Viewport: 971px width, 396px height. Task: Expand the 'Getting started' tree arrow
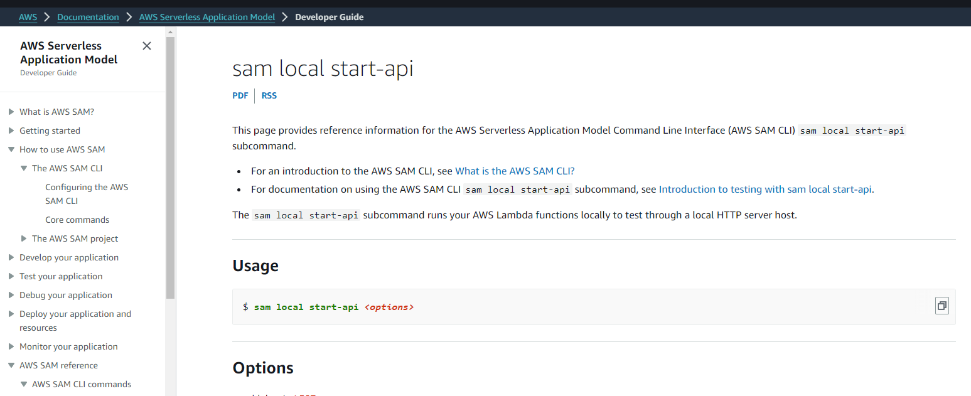(x=11, y=131)
